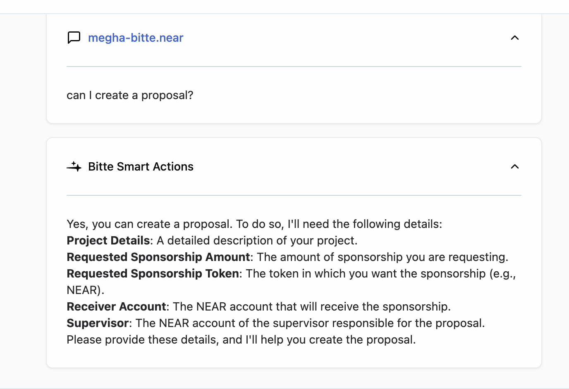
Task: Click the bold "Requested Sponsorship Amount" label
Action: [x=158, y=257]
